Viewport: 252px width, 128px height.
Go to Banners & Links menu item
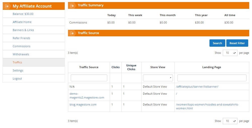point(23,30)
